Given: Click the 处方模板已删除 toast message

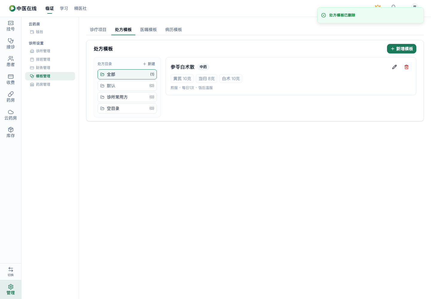Looking at the screenshot, I should [x=342, y=15].
